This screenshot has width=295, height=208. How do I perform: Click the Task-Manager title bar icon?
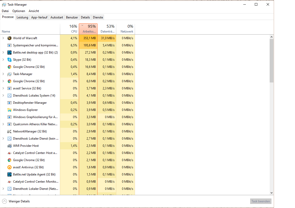(x=4, y=5)
